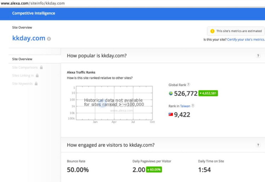Image resolution: width=265 pixels, height=182 pixels.
Task: Open help for How engaged section
Action: pyautogui.click(x=258, y=145)
